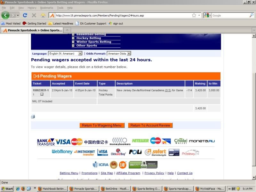Click the sign out bookmark
Image resolution: width=256 pixels, height=192 pixels.
tap(116, 23)
